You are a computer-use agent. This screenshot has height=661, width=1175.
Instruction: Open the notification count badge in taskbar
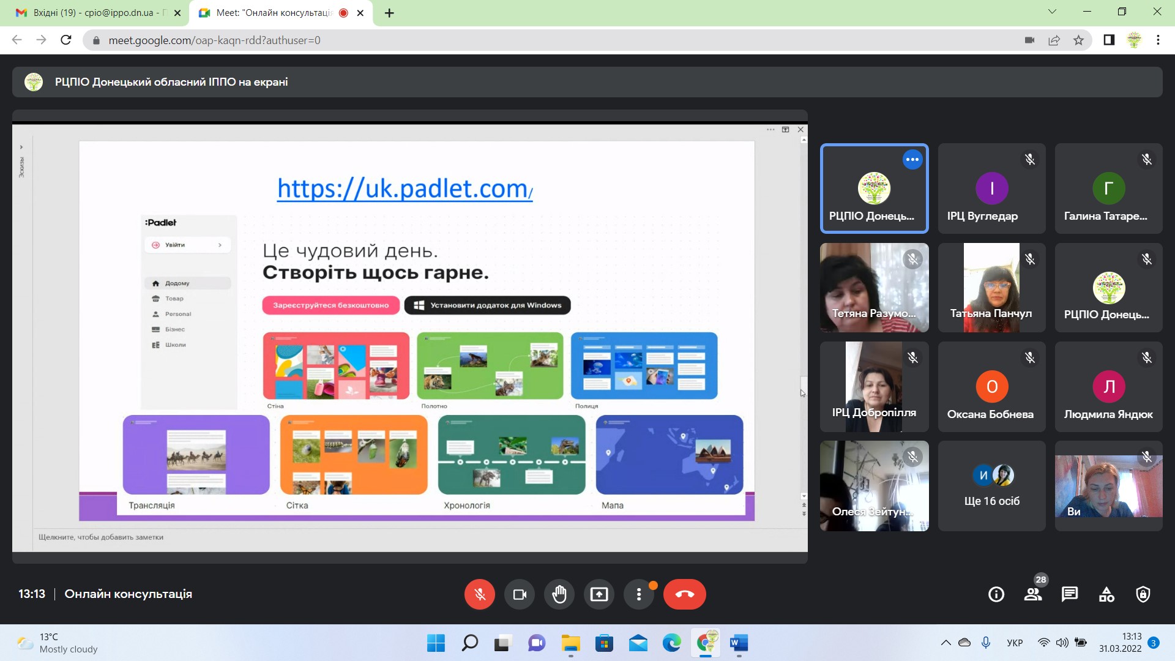click(x=1154, y=643)
